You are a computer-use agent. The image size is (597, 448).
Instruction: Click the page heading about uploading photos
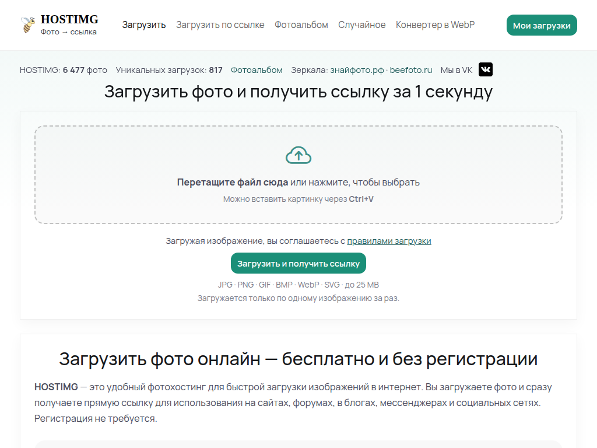pyautogui.click(x=298, y=91)
